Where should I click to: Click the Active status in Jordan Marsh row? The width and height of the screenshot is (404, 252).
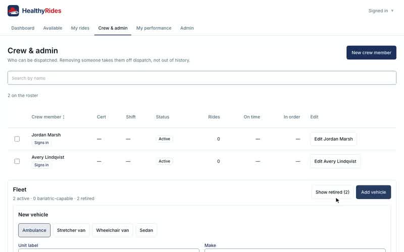point(165,139)
